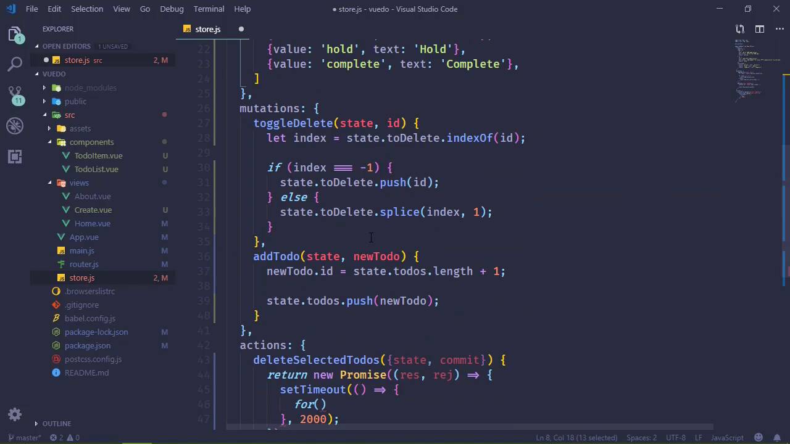
Task: Open the Go menu
Action: click(145, 9)
